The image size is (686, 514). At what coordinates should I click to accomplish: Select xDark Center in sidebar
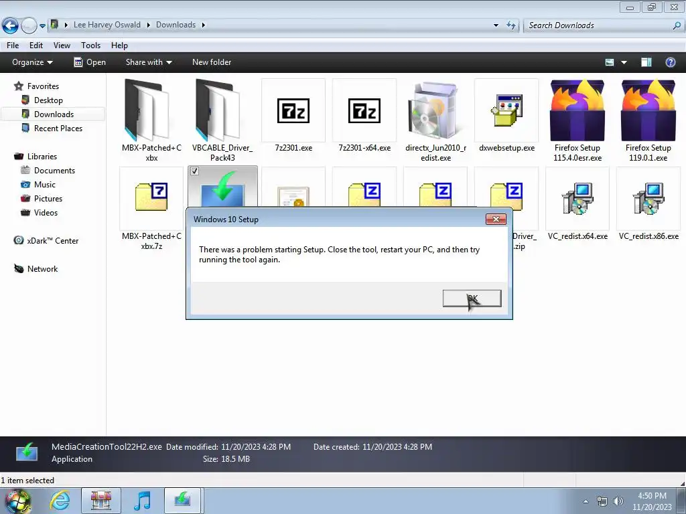(52, 240)
